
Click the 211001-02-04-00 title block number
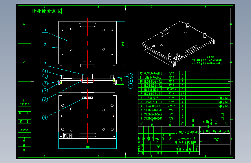187,132
